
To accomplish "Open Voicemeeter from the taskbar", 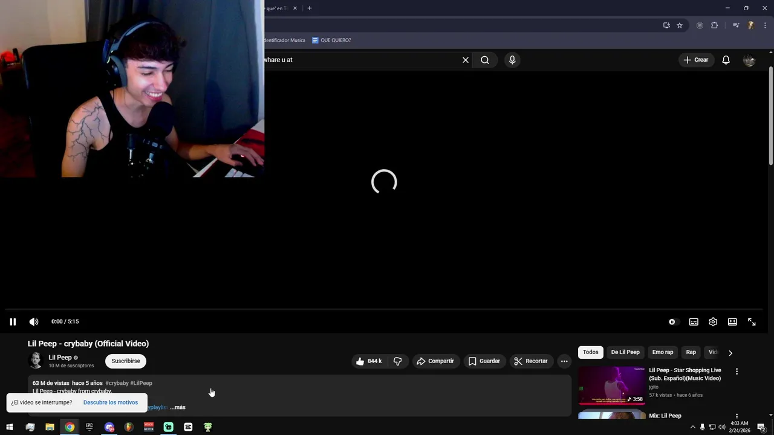I will coord(149,427).
